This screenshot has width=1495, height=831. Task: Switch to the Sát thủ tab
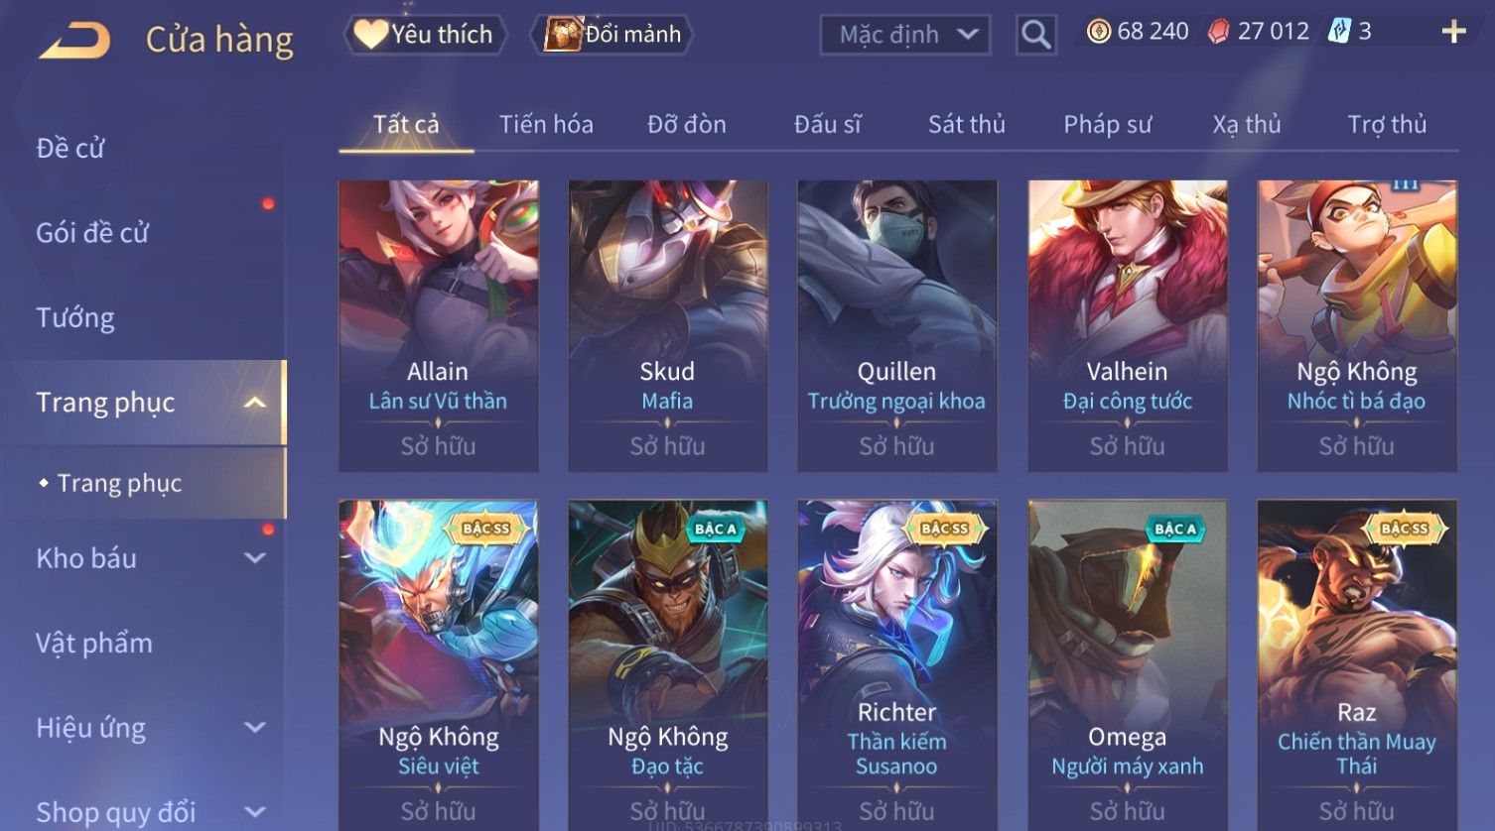pos(966,124)
